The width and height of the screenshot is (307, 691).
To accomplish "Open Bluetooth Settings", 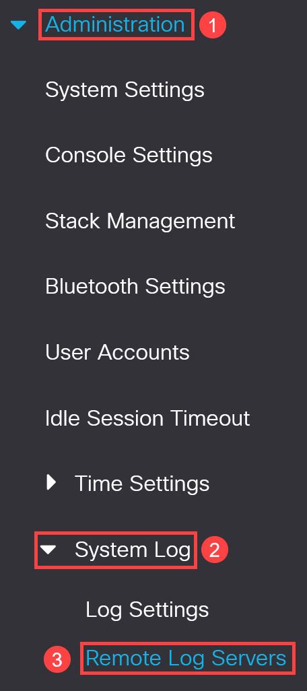I will click(135, 286).
